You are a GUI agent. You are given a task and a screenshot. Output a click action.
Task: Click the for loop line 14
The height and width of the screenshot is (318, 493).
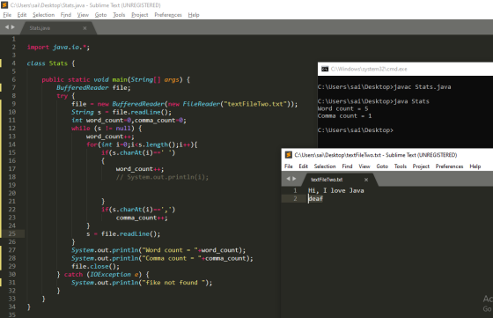pos(142,144)
